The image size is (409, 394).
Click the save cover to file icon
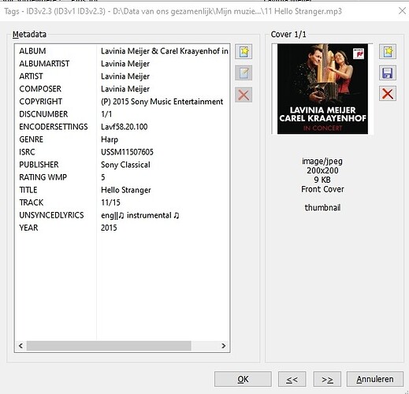388,72
